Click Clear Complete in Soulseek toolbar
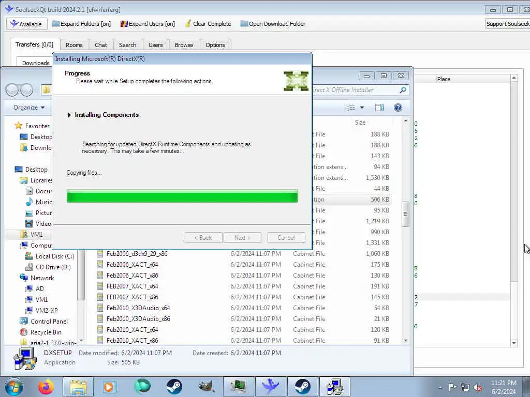 (x=208, y=24)
